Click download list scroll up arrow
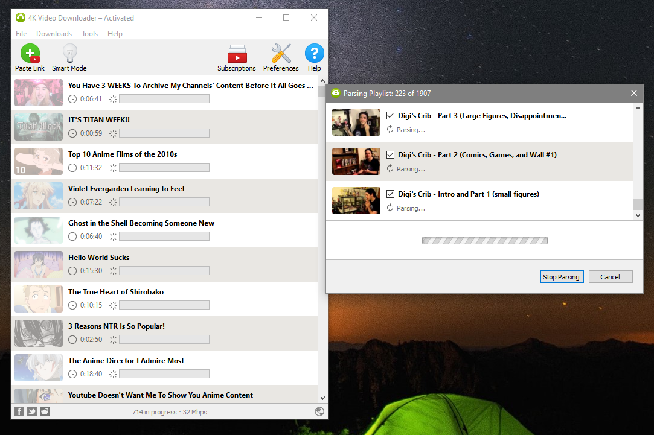654x435 pixels. (322, 81)
